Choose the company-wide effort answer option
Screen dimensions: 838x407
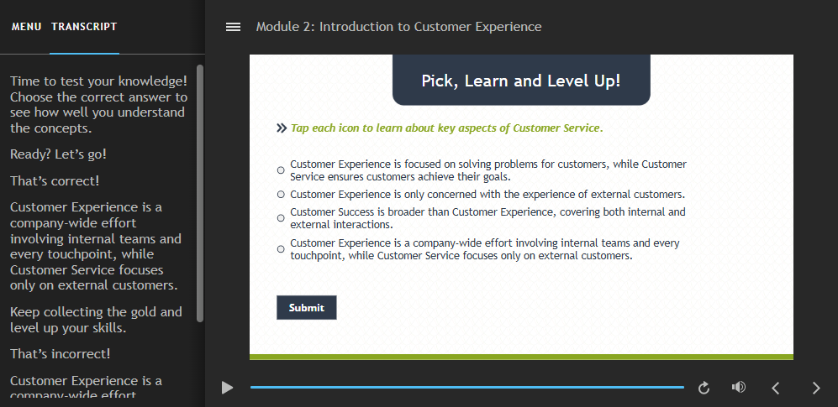tap(281, 249)
